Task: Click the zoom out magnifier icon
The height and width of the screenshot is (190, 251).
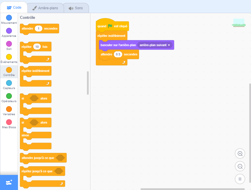Action: pos(240,166)
